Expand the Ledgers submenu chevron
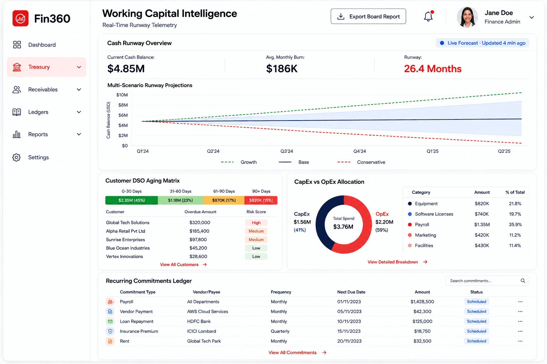 pyautogui.click(x=79, y=112)
